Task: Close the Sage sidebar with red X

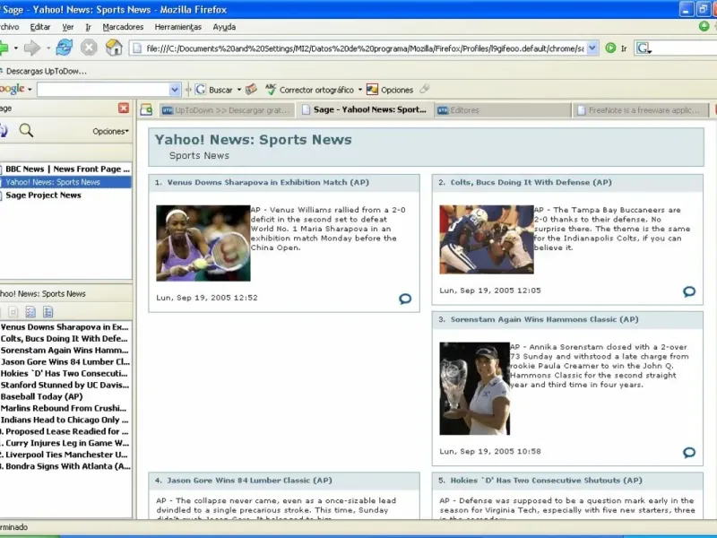Action: pyautogui.click(x=124, y=108)
